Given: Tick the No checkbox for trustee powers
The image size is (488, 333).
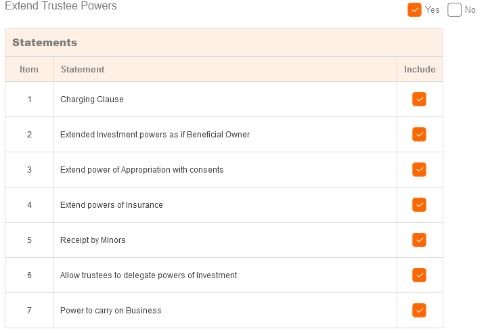Looking at the screenshot, I should pos(454,9).
